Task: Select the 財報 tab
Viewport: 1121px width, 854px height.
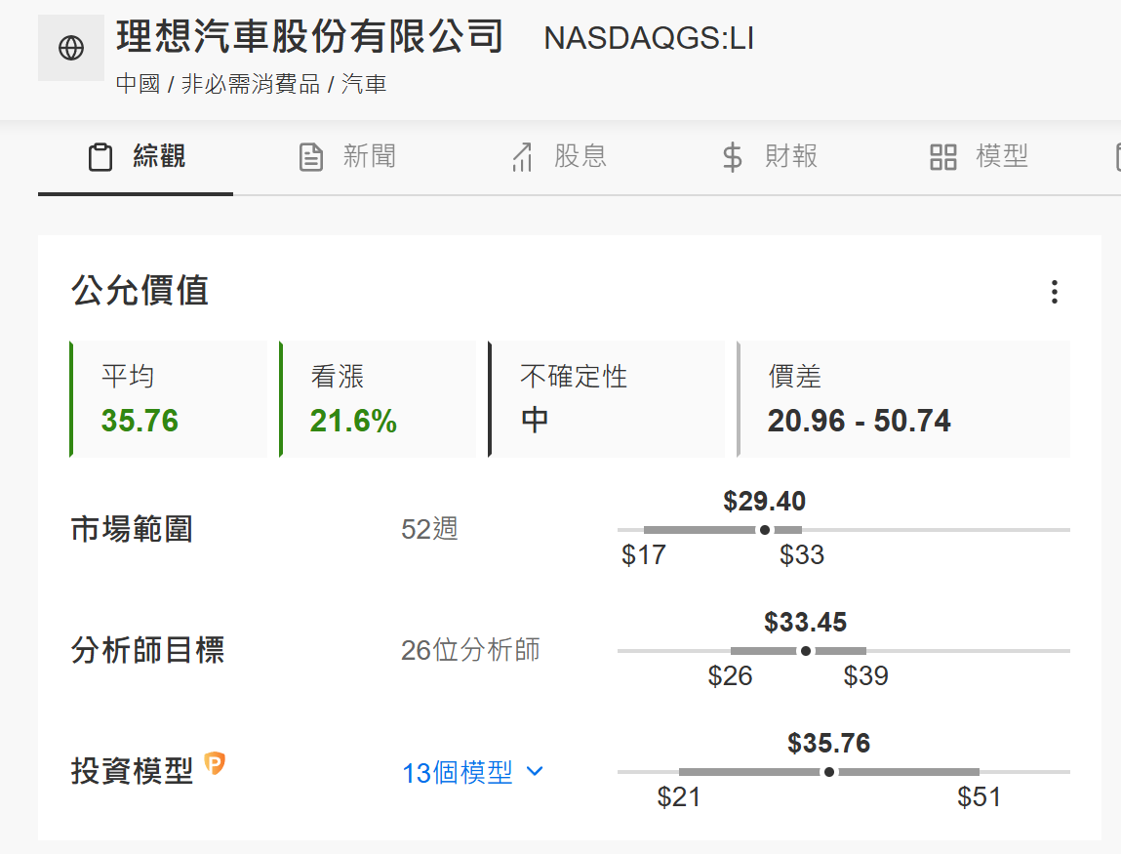Action: (x=770, y=156)
